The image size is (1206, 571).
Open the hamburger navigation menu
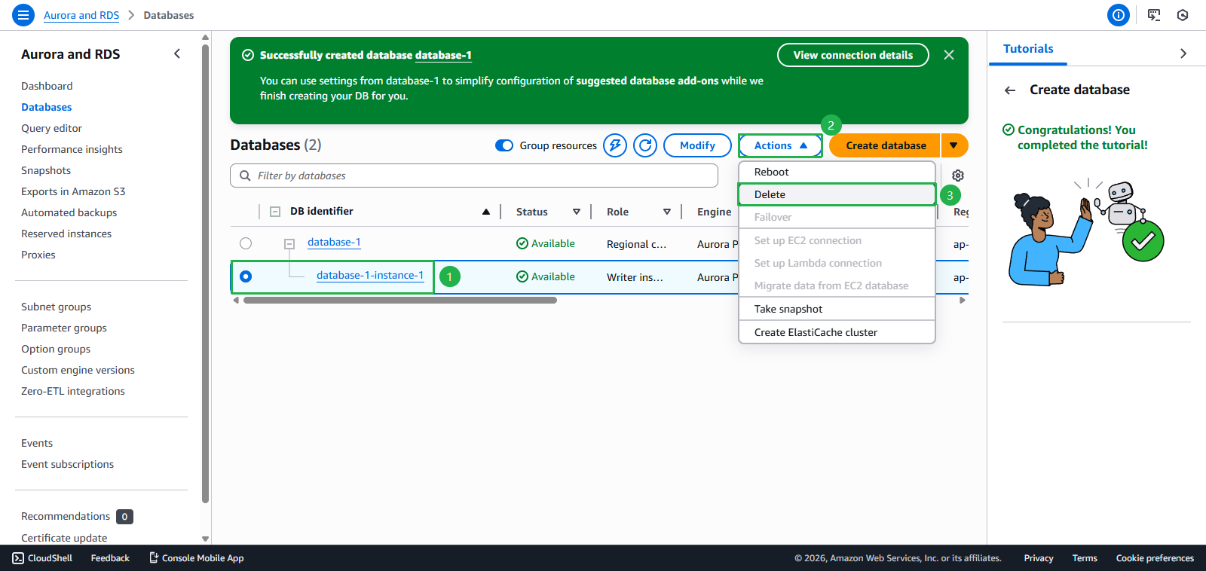click(x=23, y=15)
